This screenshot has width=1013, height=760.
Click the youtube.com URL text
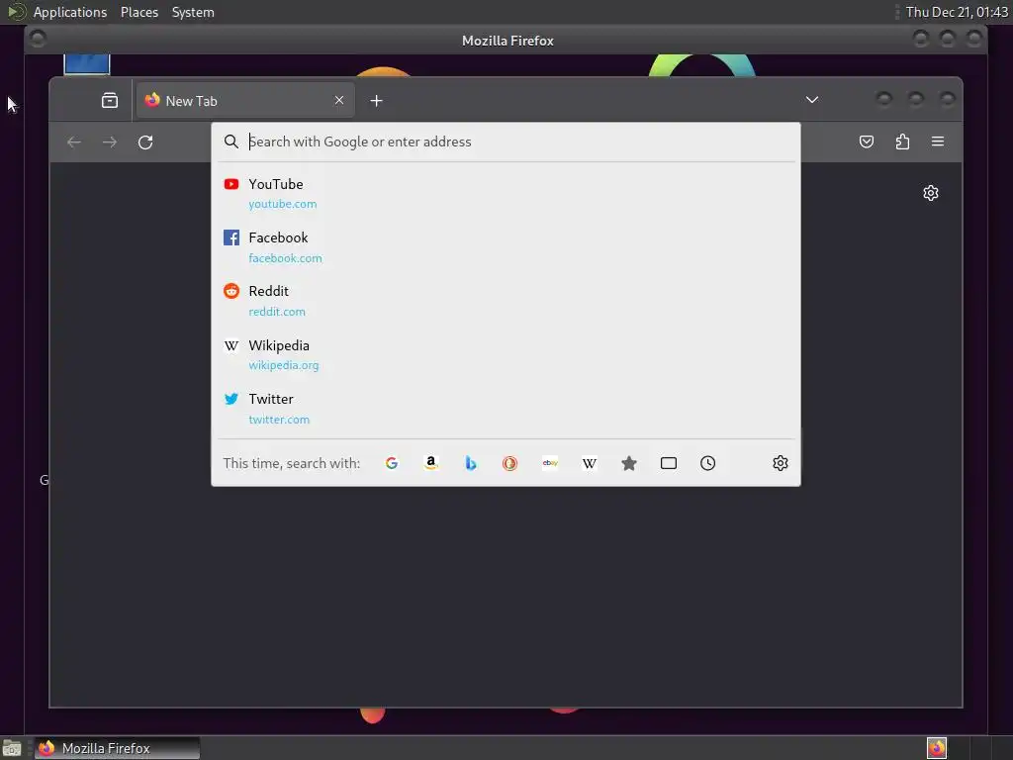pos(283,204)
